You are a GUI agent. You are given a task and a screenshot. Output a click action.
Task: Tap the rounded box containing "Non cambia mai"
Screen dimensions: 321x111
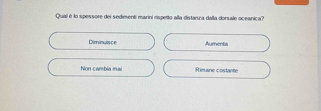[101, 68]
